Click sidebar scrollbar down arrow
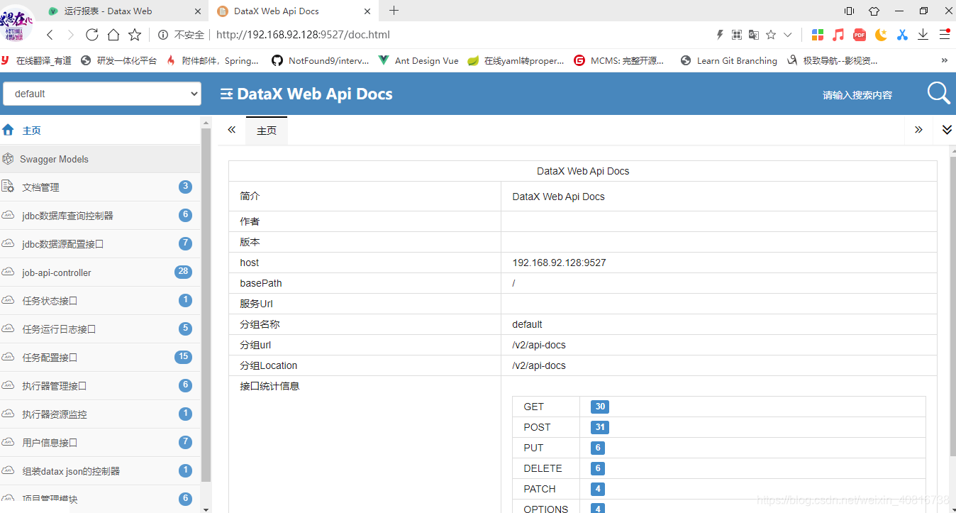 206,508
